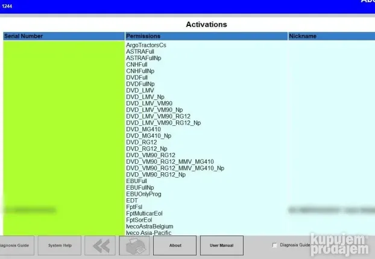Select the DVD_VM90_RG12_MMV_MG410_Np permission entry

coord(175,168)
